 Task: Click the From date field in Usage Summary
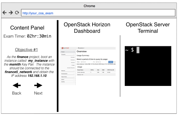86,62
